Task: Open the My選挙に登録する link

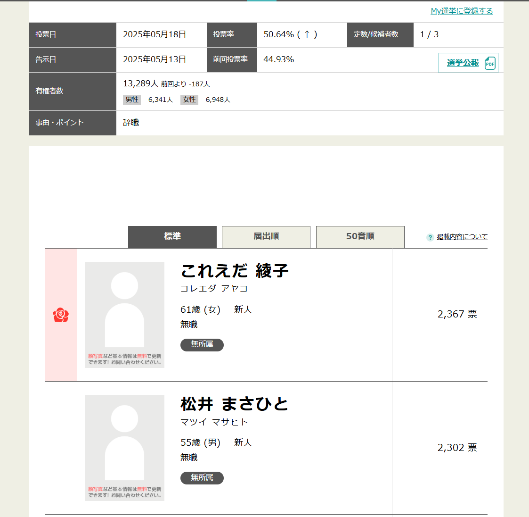Action: tap(462, 11)
